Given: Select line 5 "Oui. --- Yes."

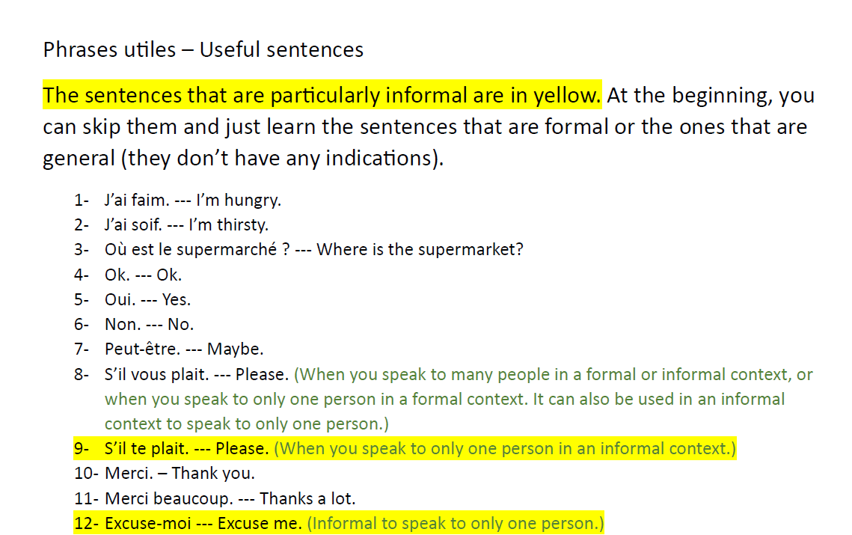Looking at the screenshot, I should [x=147, y=299].
